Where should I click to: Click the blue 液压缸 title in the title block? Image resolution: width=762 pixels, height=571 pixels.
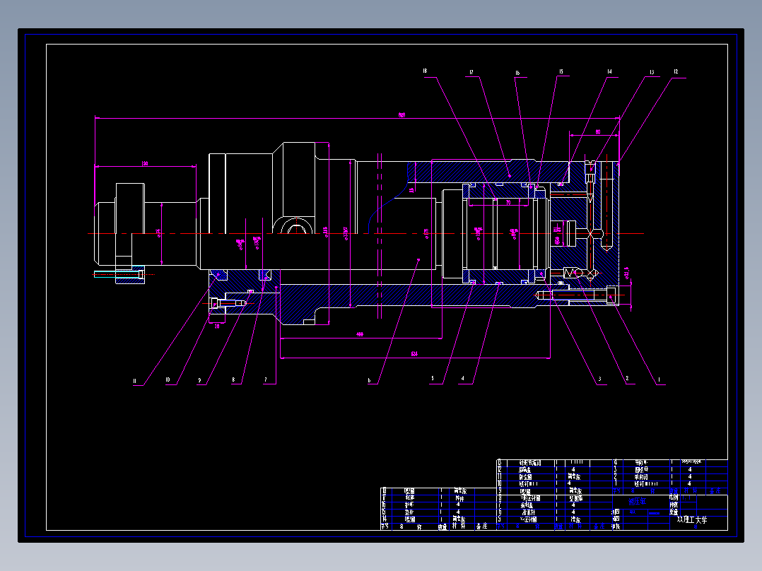(637, 502)
